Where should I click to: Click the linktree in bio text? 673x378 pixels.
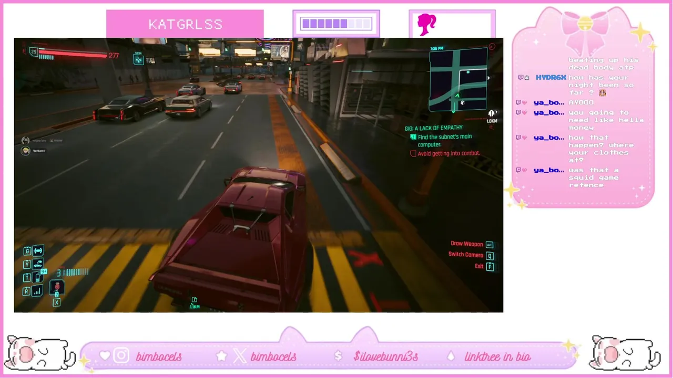tap(497, 357)
